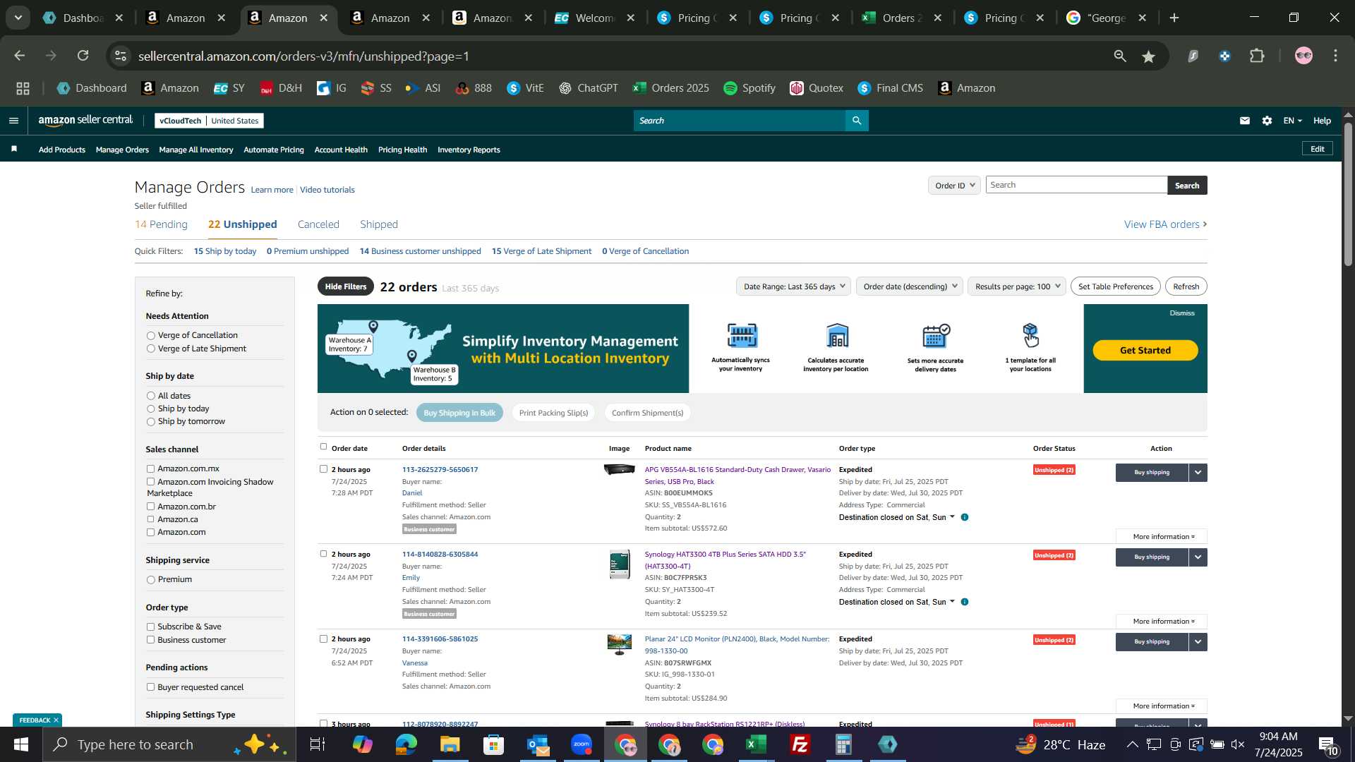The height and width of the screenshot is (762, 1355).
Task: Open order link 114-8140828-6305844
Action: pos(440,555)
